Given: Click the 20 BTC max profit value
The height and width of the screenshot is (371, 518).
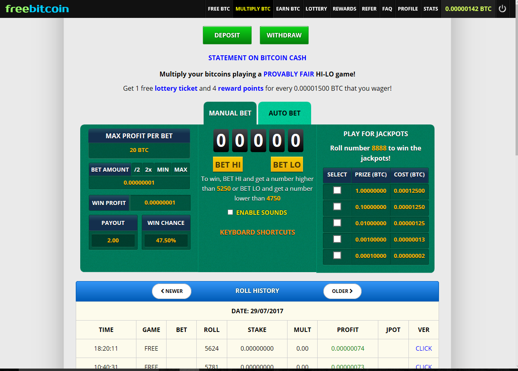Looking at the screenshot, I should pos(139,150).
